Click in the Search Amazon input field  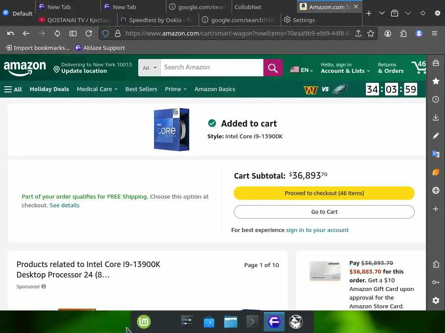point(212,68)
